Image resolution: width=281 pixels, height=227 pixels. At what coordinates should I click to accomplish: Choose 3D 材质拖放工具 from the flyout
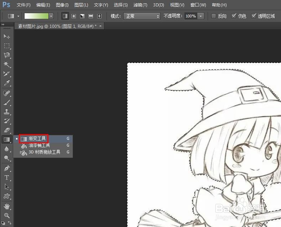tap(43, 152)
